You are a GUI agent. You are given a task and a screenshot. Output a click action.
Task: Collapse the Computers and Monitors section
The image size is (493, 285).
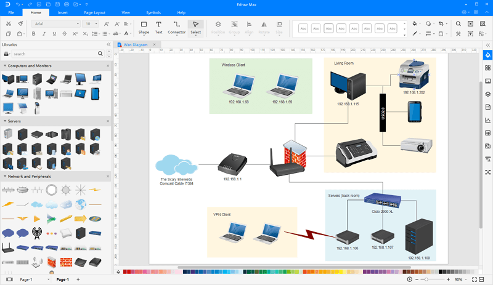[x=5, y=66]
